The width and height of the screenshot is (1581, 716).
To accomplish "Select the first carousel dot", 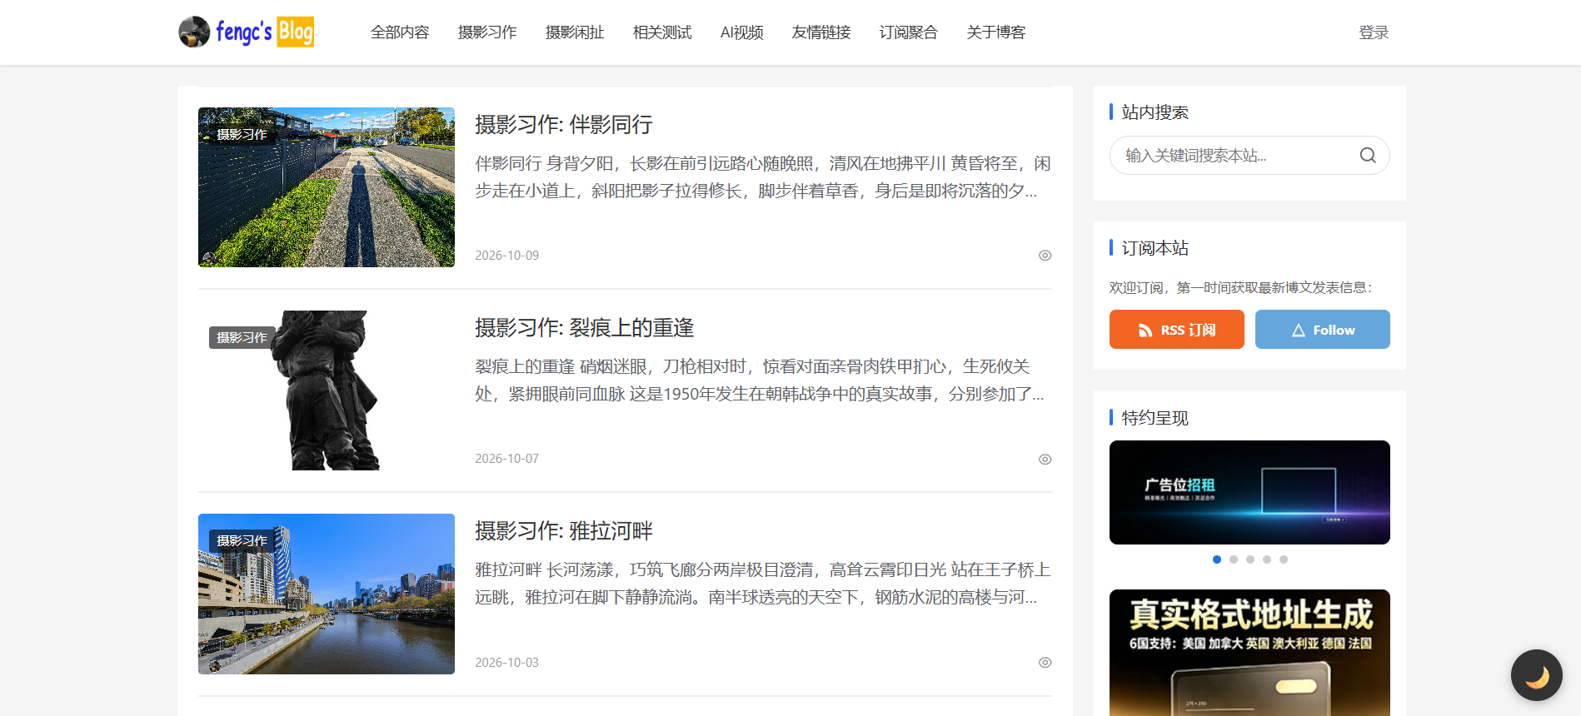I will [1217, 559].
